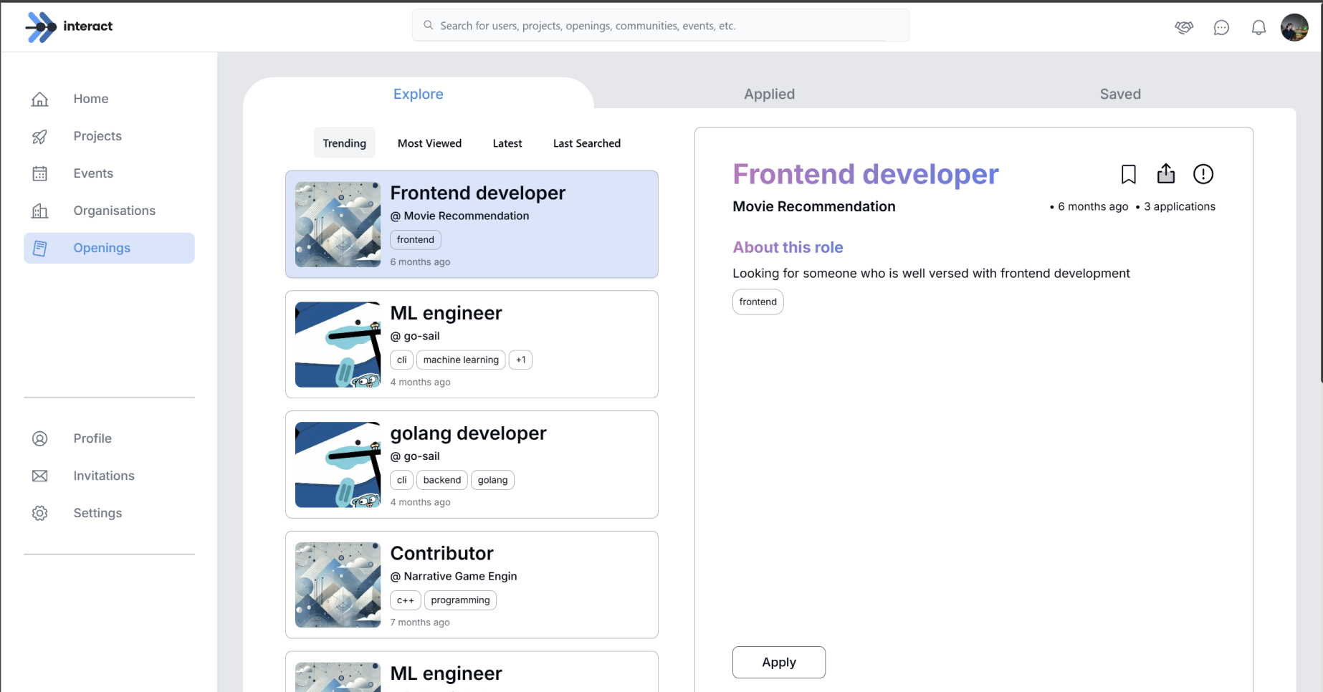Click the interact logo

tap(69, 27)
